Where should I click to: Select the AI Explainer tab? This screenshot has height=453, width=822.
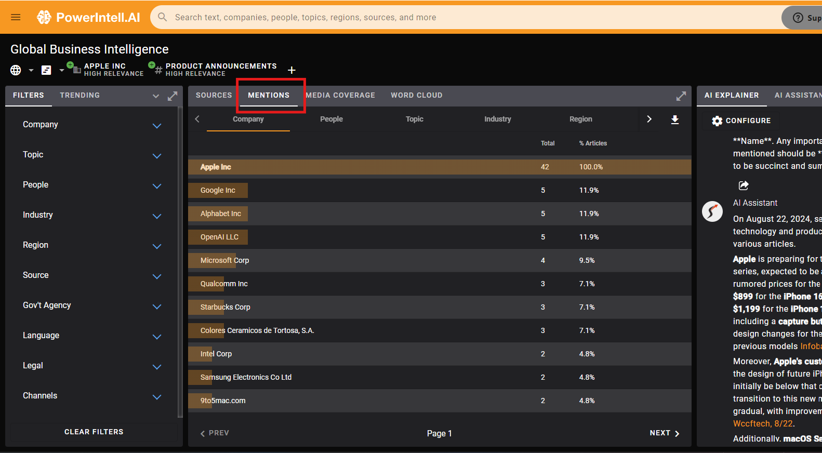(732, 96)
